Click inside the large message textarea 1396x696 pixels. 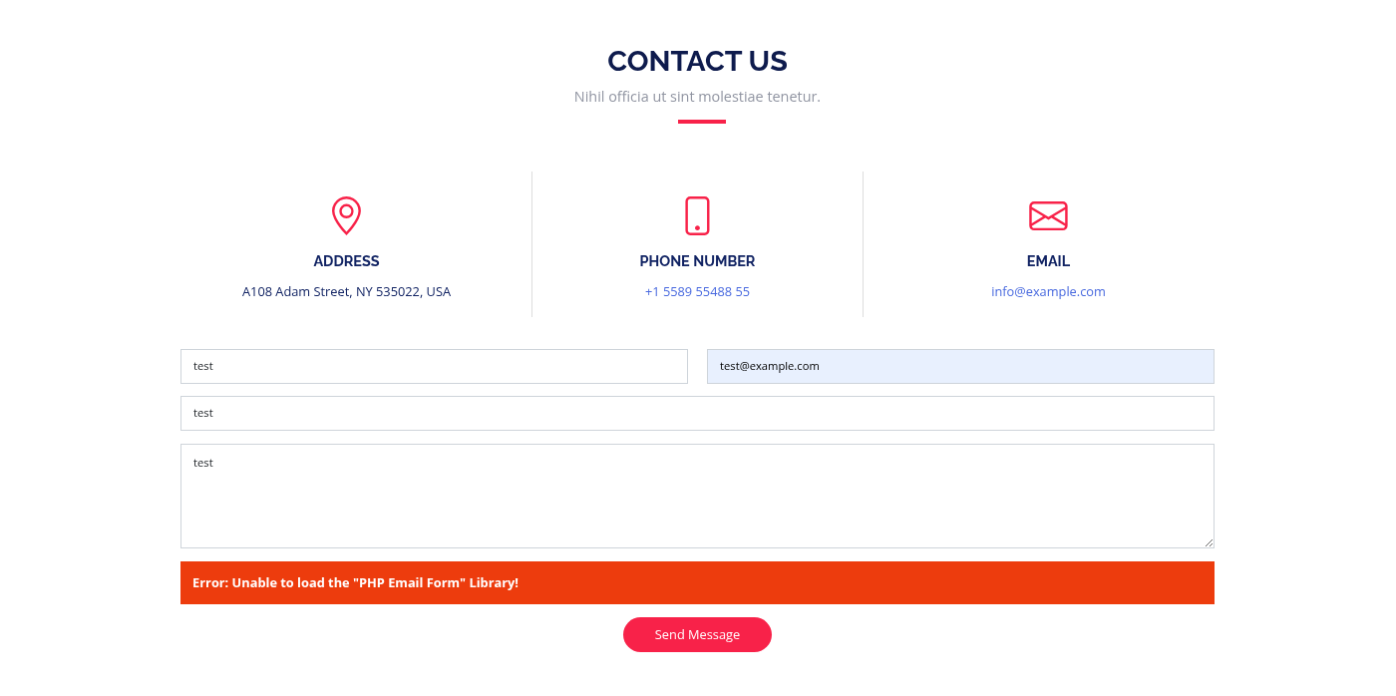point(697,496)
